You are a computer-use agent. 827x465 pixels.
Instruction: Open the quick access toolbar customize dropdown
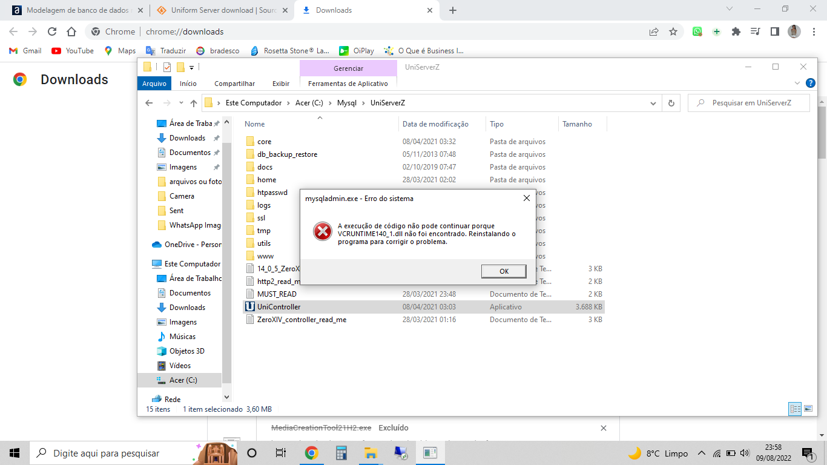pyautogui.click(x=192, y=67)
